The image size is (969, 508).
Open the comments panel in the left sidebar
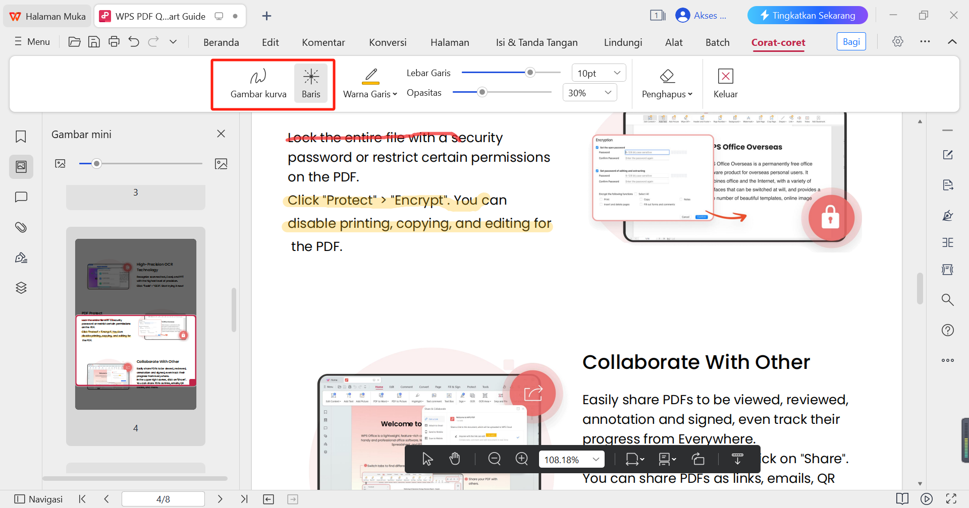pyautogui.click(x=21, y=197)
